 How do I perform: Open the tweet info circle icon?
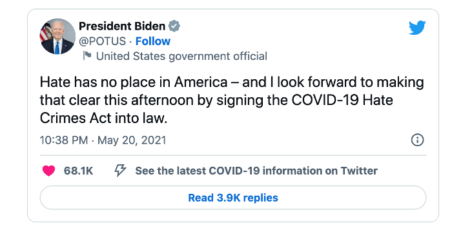(417, 140)
